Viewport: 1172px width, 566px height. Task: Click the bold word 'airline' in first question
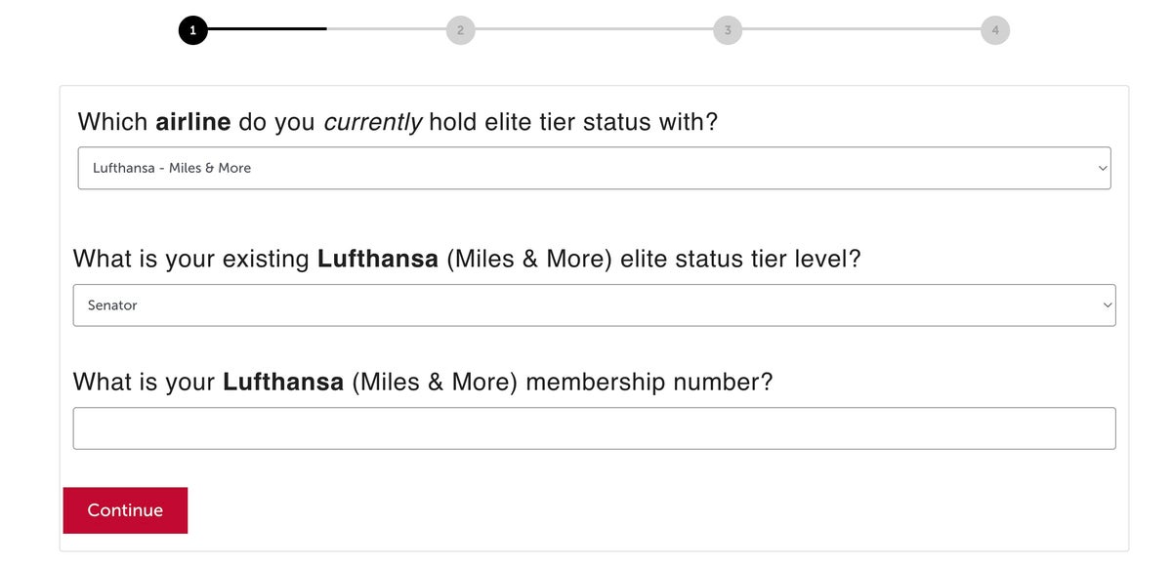pyautogui.click(x=193, y=122)
